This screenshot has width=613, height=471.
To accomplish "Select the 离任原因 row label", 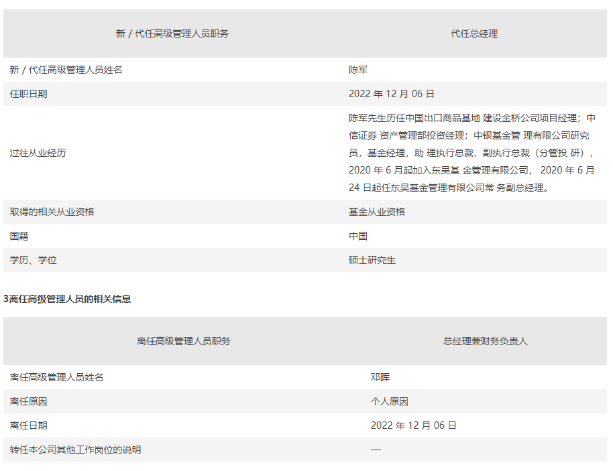I will (x=29, y=401).
